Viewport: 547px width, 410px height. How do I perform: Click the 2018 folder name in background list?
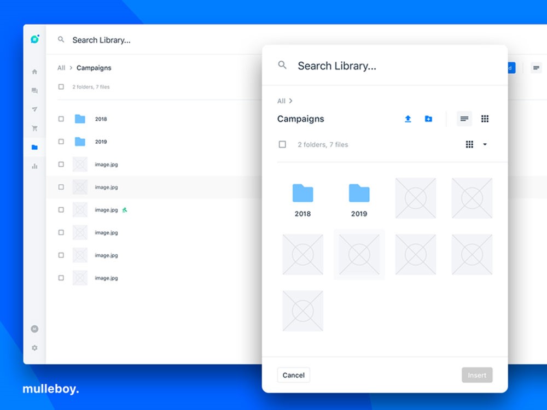click(101, 119)
